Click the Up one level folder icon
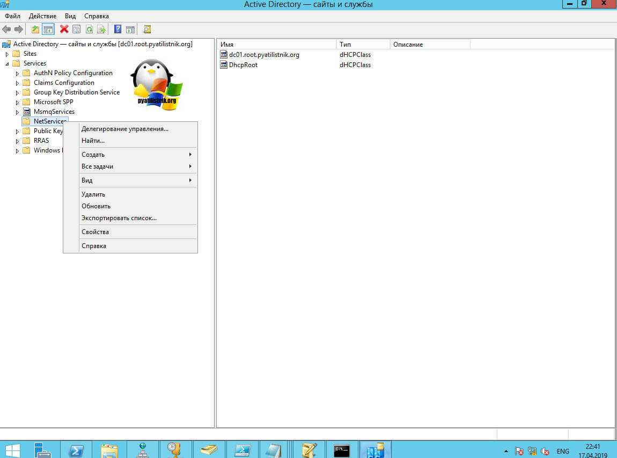This screenshot has width=617, height=458. (x=35, y=30)
